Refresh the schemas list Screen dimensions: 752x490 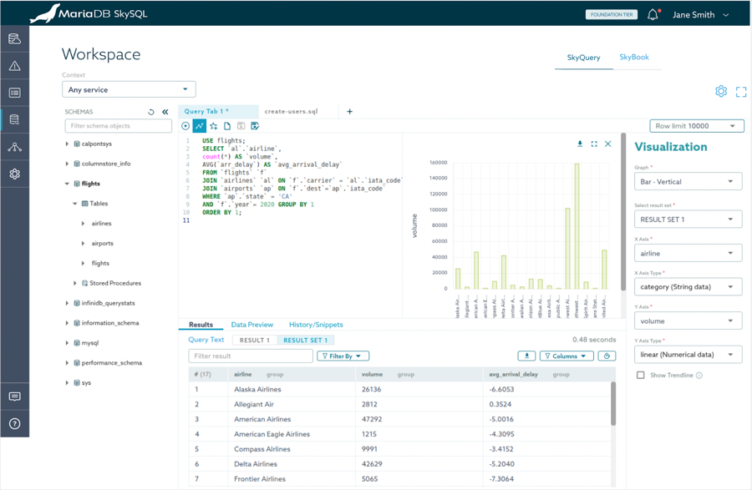[x=151, y=112]
